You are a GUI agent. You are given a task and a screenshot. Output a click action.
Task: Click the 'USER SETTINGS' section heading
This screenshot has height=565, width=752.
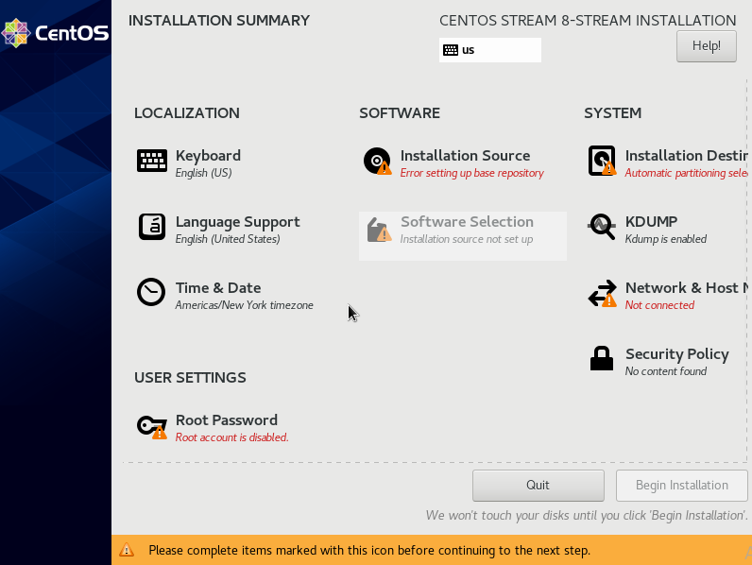(190, 378)
